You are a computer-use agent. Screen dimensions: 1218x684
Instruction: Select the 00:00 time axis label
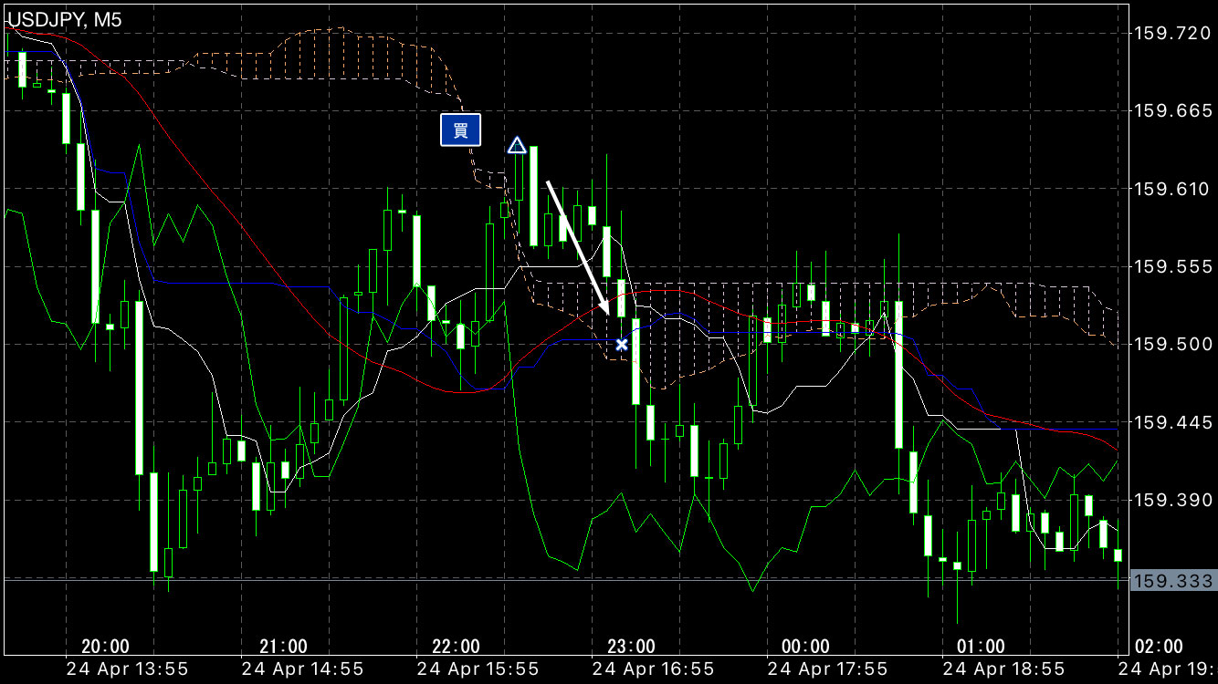[806, 647]
